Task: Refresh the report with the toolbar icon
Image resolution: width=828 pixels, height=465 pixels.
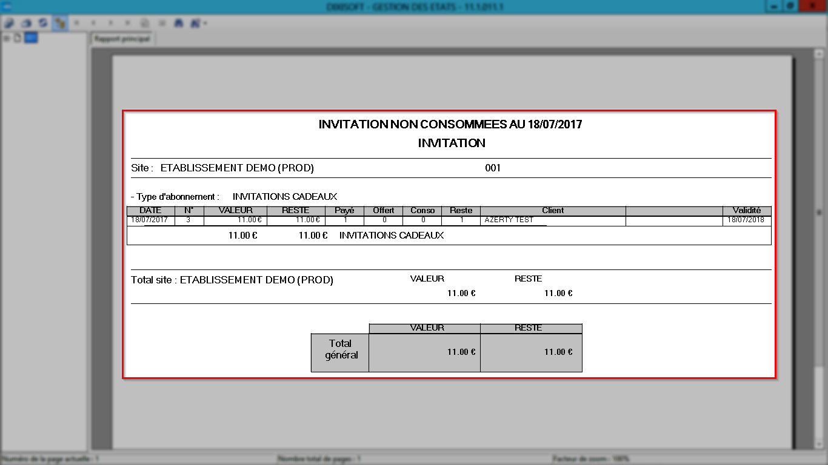Action: (43, 23)
